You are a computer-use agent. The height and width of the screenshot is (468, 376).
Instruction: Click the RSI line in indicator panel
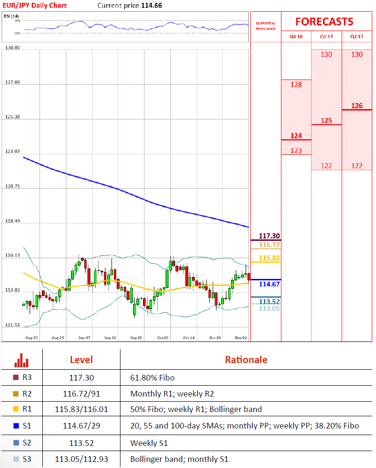[x=136, y=27]
